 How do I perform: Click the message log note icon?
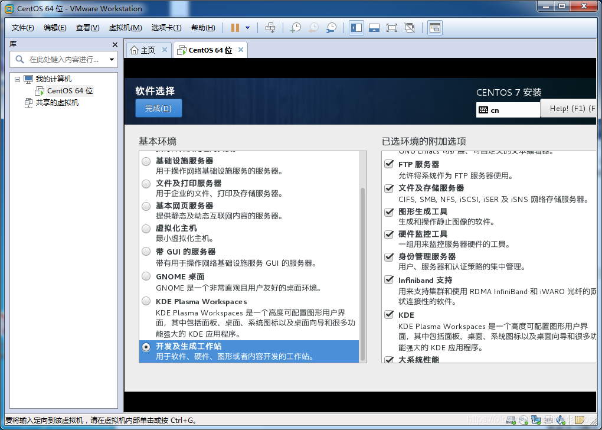pos(580,419)
